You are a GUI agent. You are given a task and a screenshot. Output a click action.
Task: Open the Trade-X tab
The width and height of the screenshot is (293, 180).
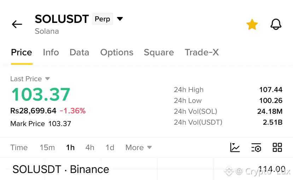201,53
